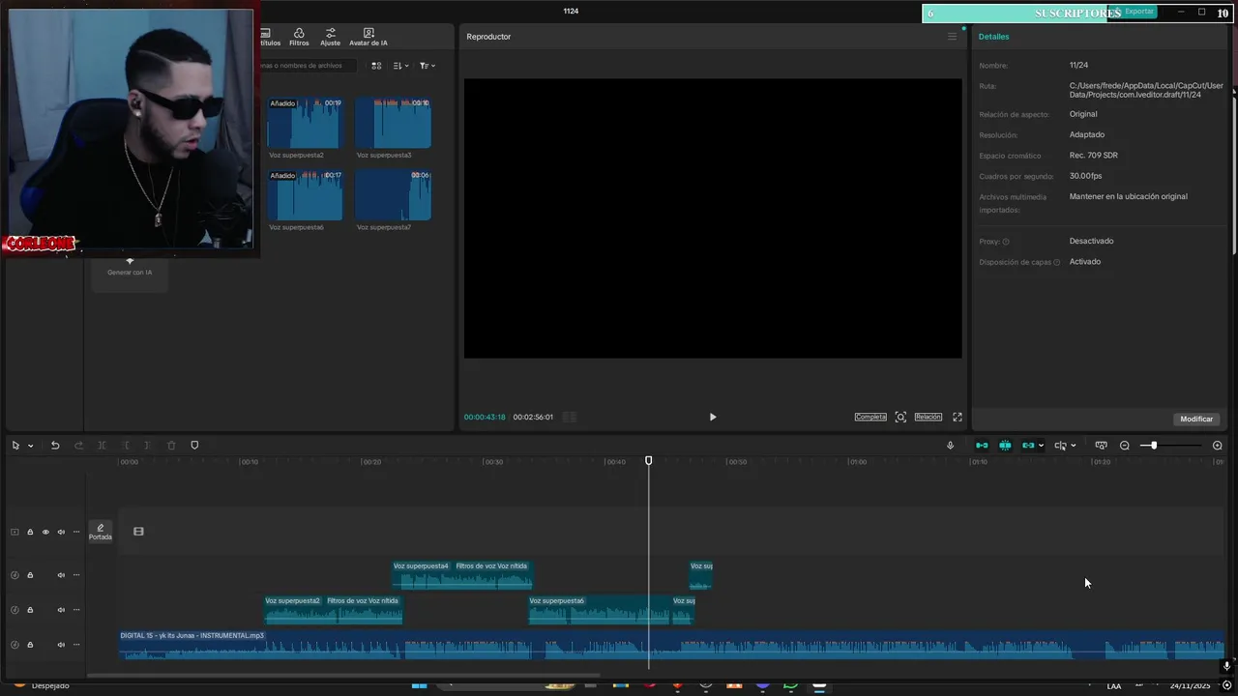Select the Voz superpuesta3 media thumbnail
1238x696 pixels.
pyautogui.click(x=393, y=123)
